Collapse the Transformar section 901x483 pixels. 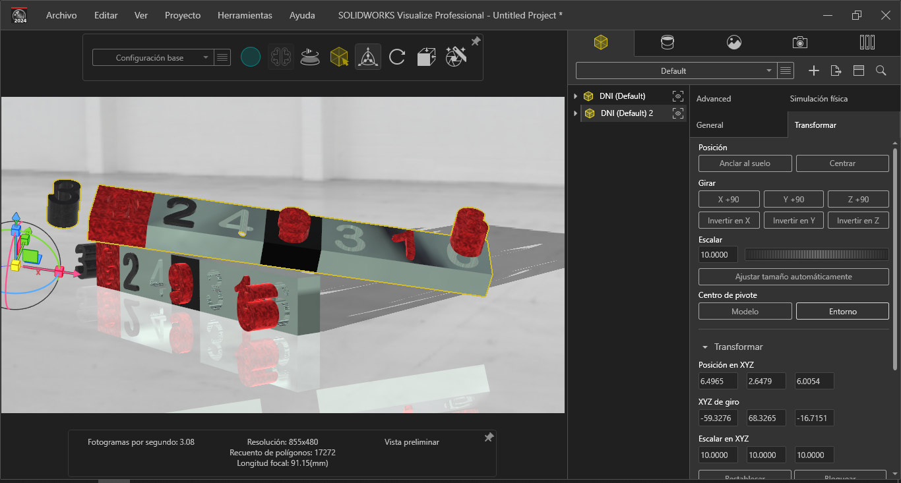705,347
